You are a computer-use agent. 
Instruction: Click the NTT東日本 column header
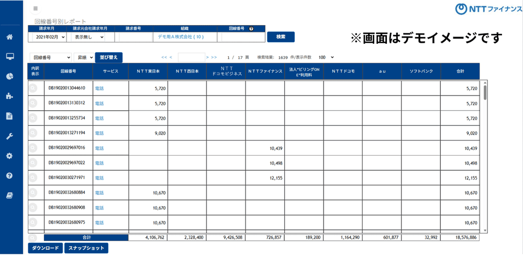pyautogui.click(x=148, y=71)
